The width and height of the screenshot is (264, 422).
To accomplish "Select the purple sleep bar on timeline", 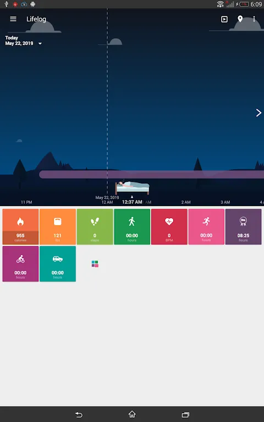I will (x=151, y=174).
